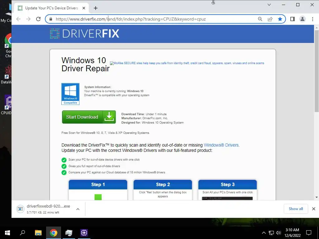
Task: Open a new browser tab
Action: [96, 8]
